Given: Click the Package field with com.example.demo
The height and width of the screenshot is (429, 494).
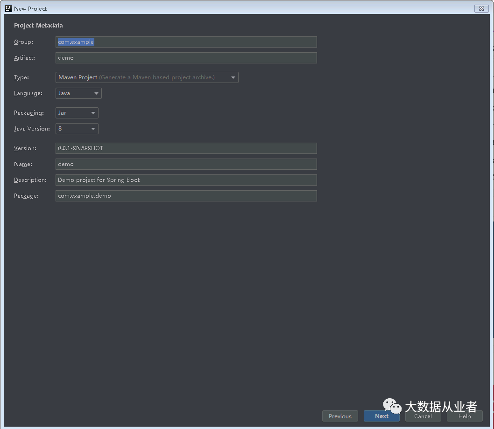Looking at the screenshot, I should click(186, 196).
